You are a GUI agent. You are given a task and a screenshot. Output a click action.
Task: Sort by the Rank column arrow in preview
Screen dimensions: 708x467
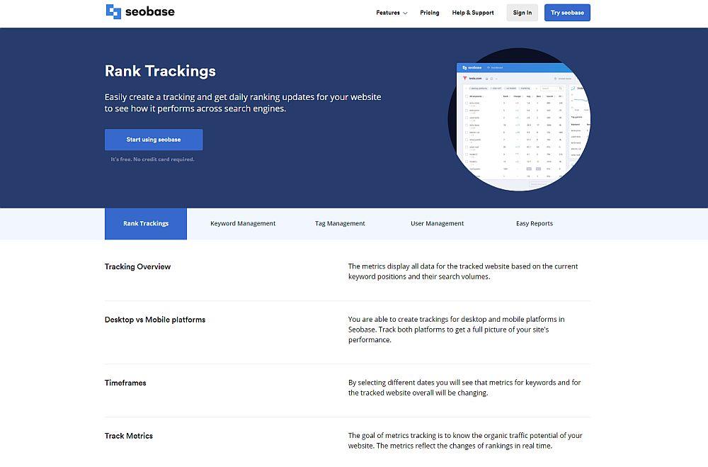click(x=509, y=97)
